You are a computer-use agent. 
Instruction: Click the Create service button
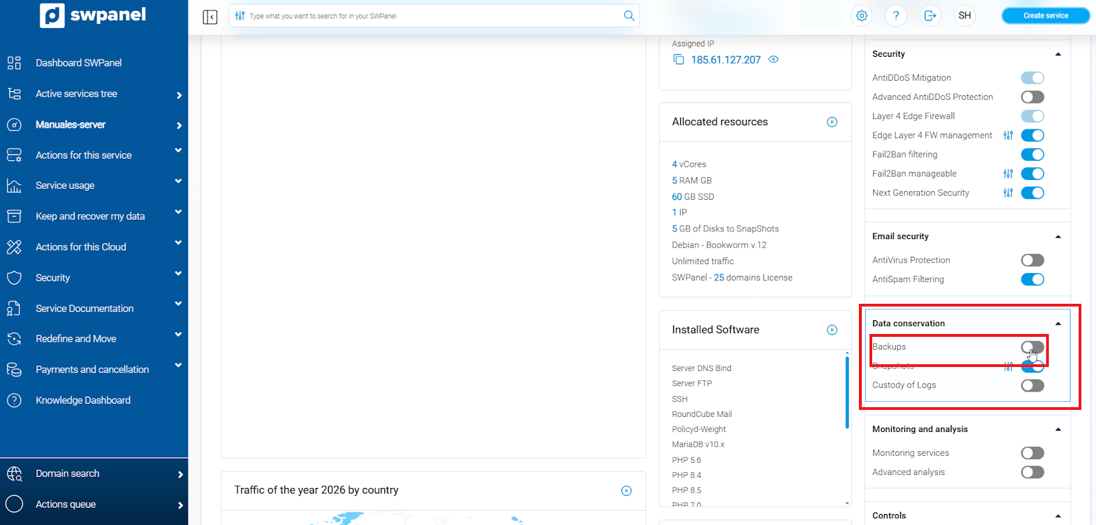point(1045,16)
